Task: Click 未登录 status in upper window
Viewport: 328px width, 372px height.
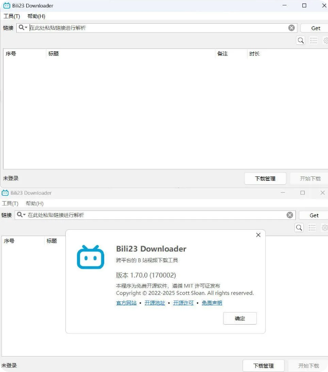Action: 11,178
